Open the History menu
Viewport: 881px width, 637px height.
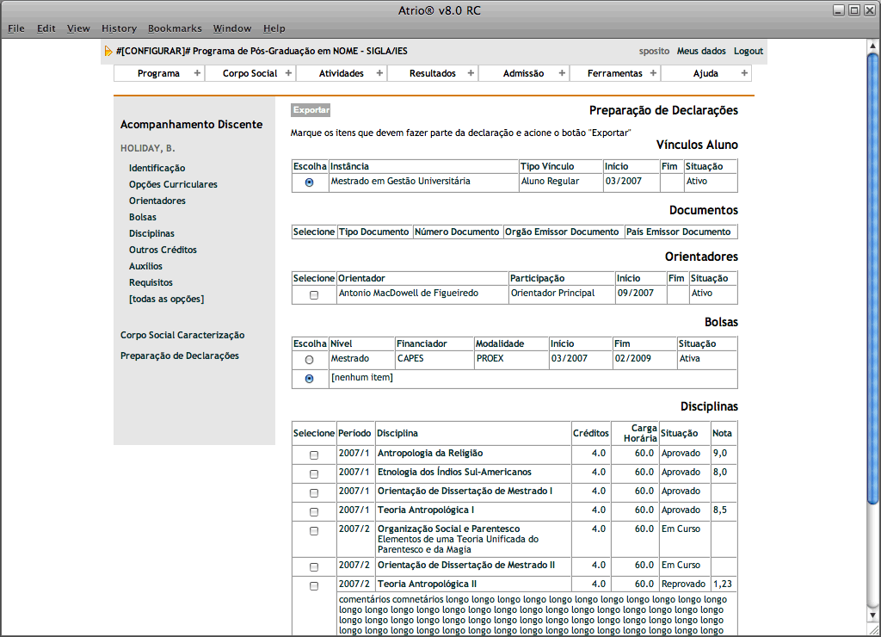(119, 28)
